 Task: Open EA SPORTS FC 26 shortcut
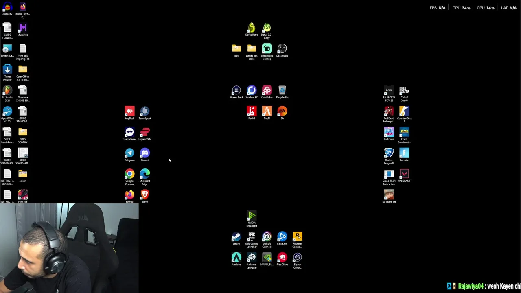coord(389,94)
